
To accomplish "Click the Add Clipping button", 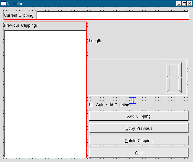I will pyautogui.click(x=139, y=116).
